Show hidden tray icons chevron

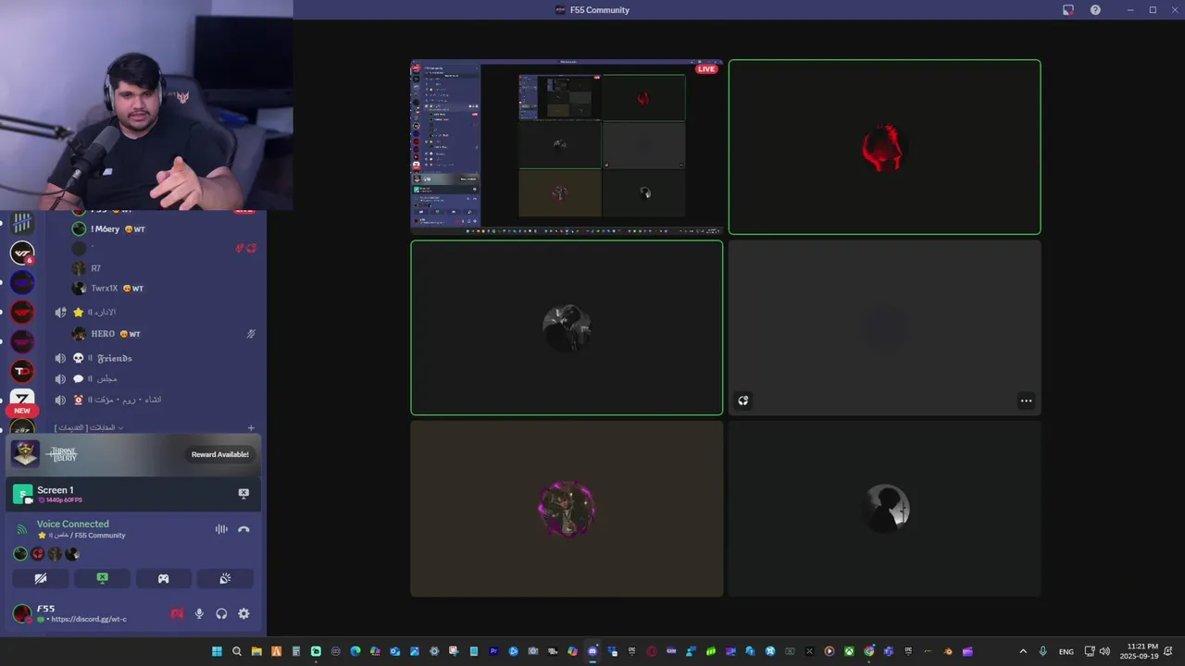(x=1023, y=651)
